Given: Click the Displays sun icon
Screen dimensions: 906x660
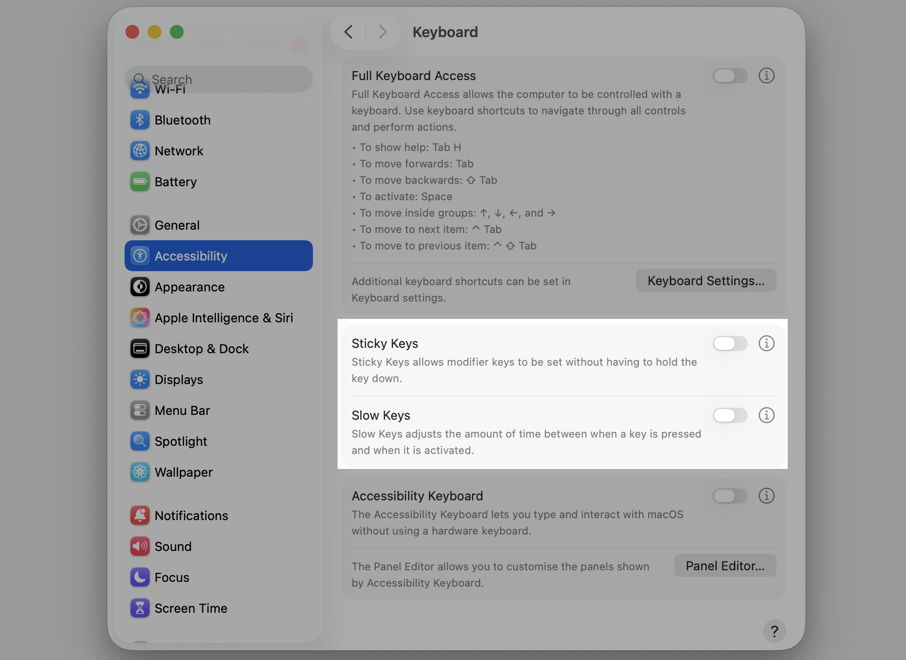Looking at the screenshot, I should click(x=140, y=379).
